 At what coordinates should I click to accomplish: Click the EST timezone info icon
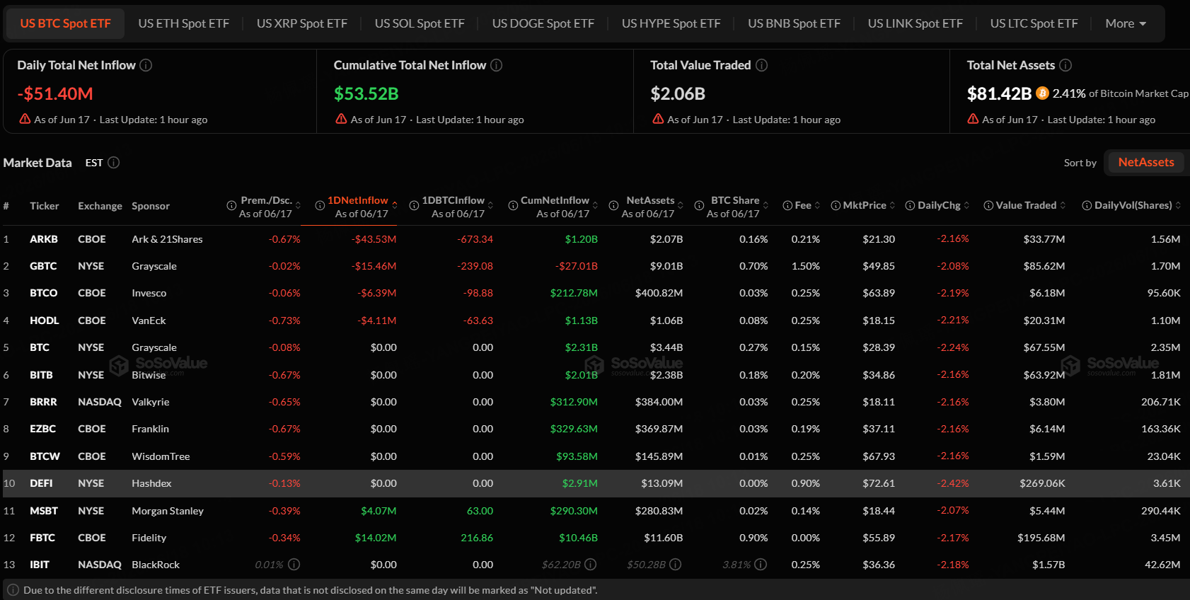113,163
